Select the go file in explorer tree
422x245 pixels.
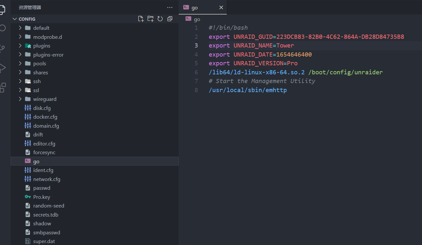94,161
